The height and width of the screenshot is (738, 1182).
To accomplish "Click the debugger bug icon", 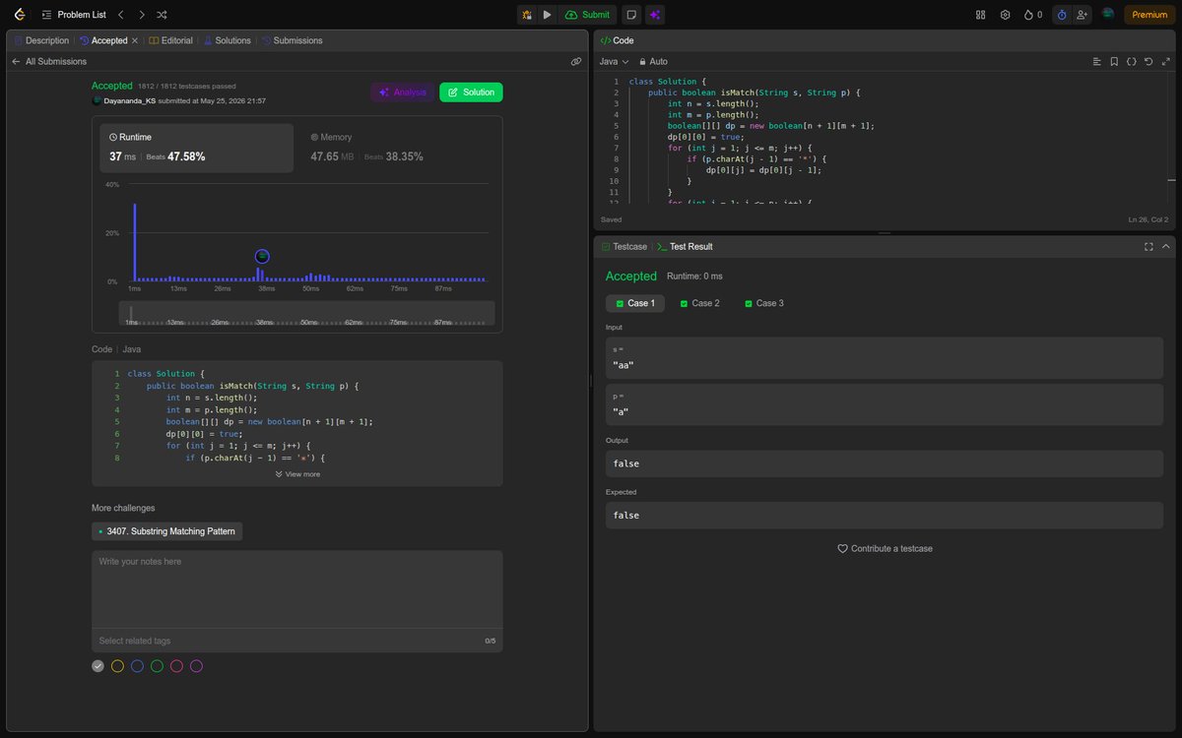I will click(x=527, y=15).
